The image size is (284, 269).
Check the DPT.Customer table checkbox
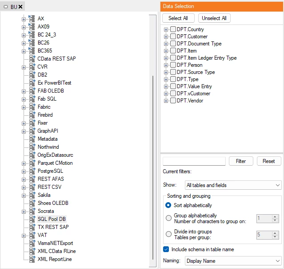click(173, 37)
